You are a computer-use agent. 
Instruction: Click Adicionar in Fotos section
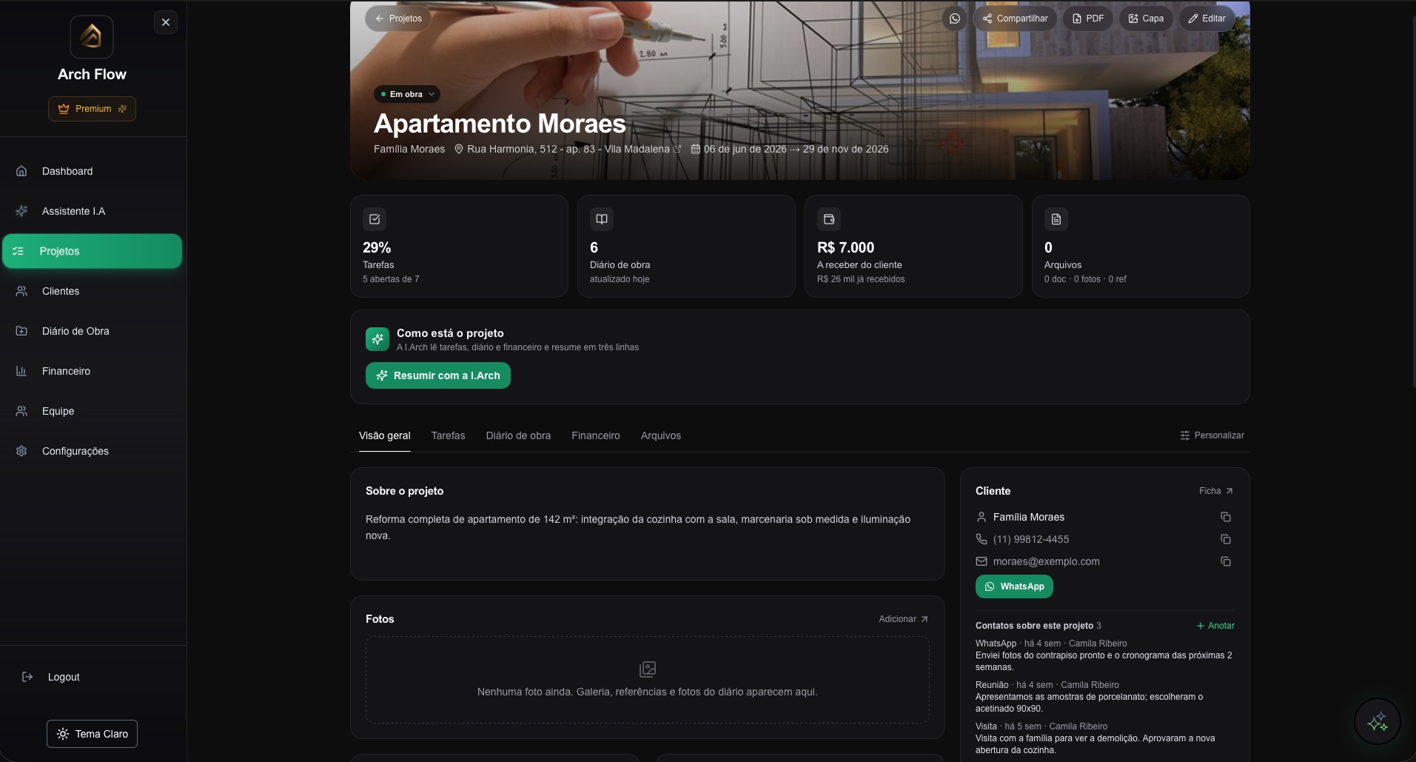904,619
